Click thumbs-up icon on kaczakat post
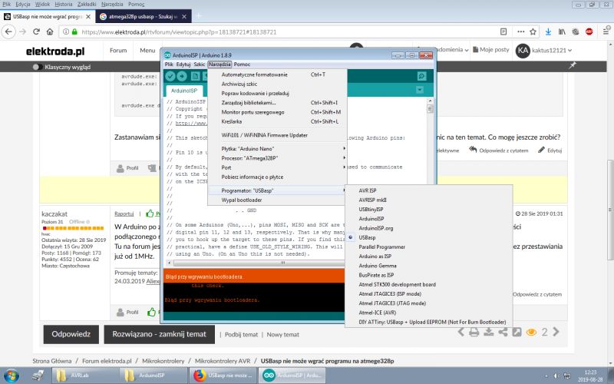Viewport: 614px width, 384px height. (x=150, y=214)
